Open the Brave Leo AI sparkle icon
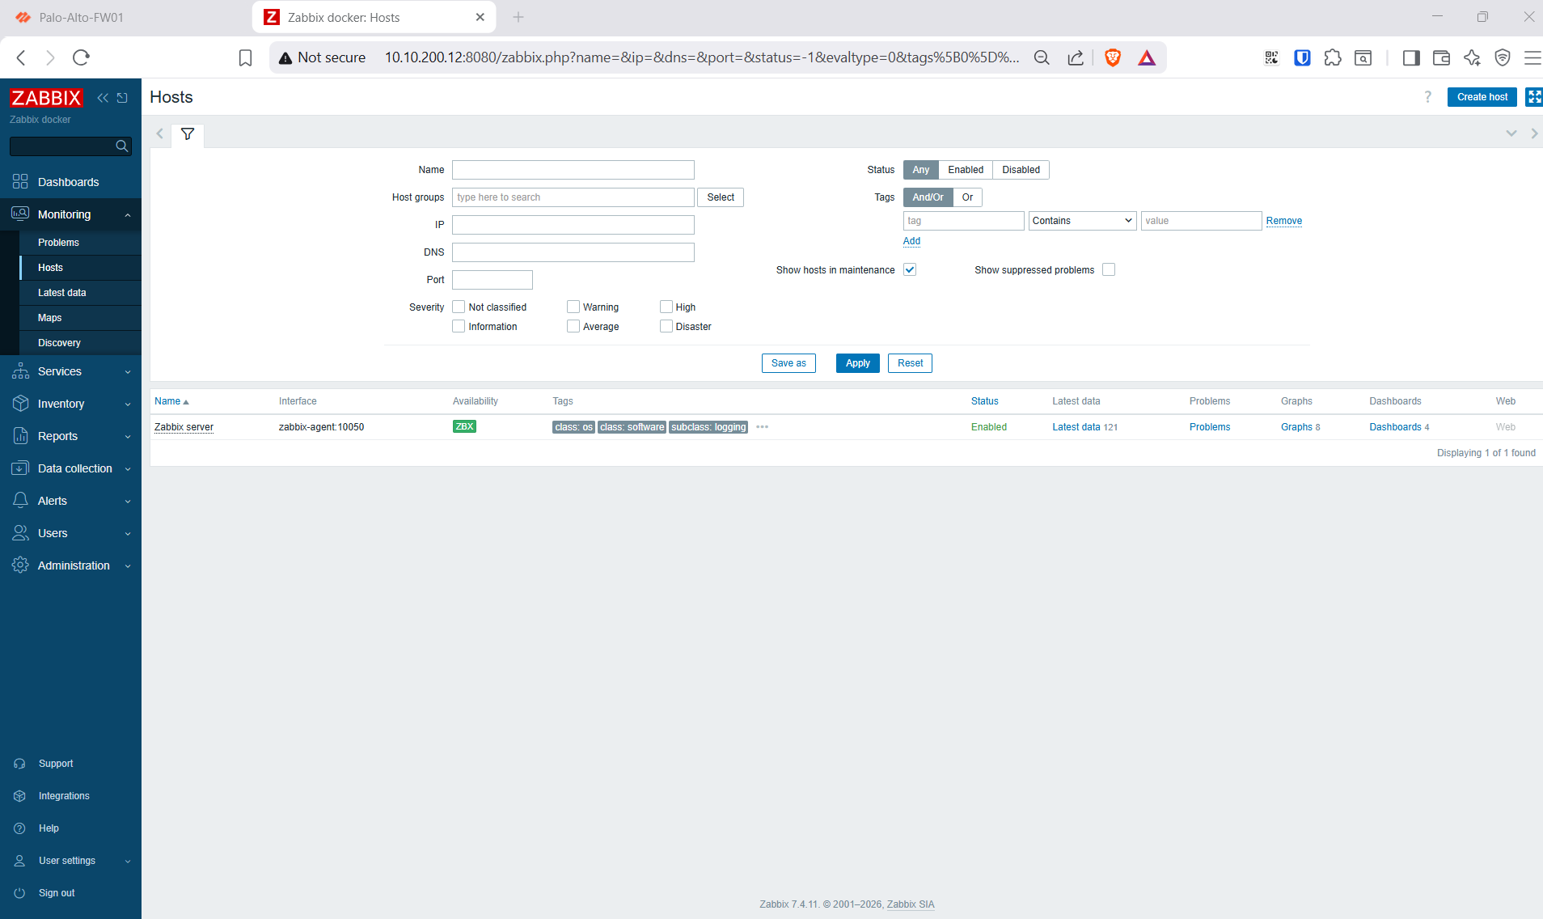The height and width of the screenshot is (919, 1543). (x=1472, y=57)
